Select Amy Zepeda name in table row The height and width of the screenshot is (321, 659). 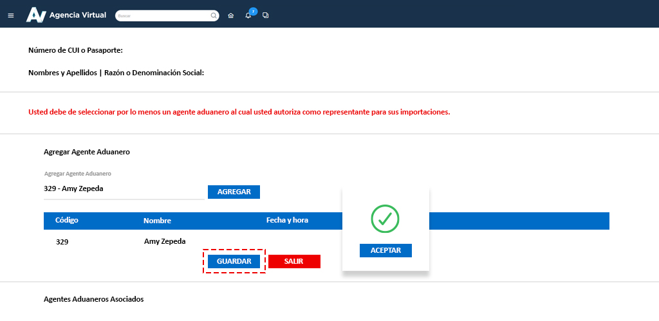click(165, 241)
